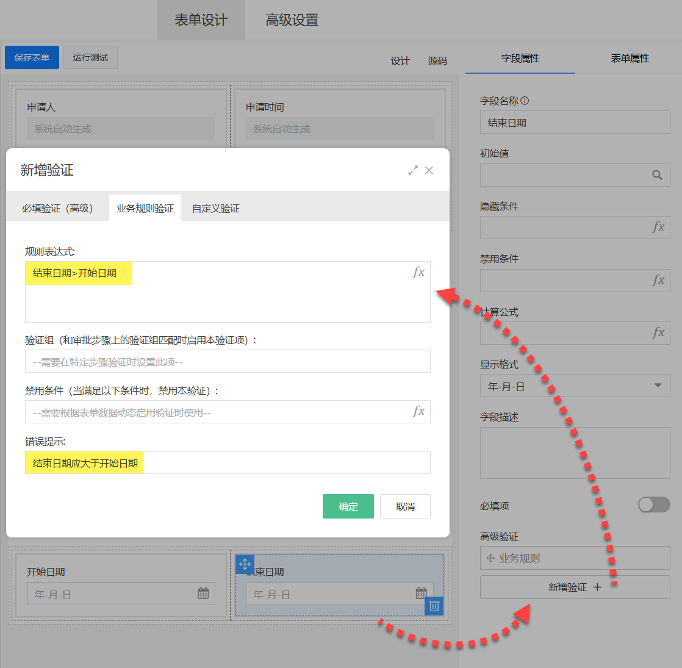Delete the 结束日期 field with trash icon

coord(434,606)
